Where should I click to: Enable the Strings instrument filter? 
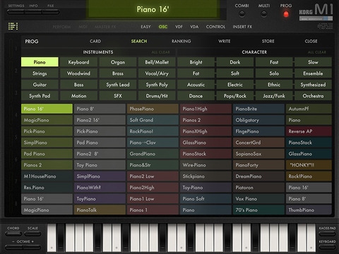pos(40,73)
